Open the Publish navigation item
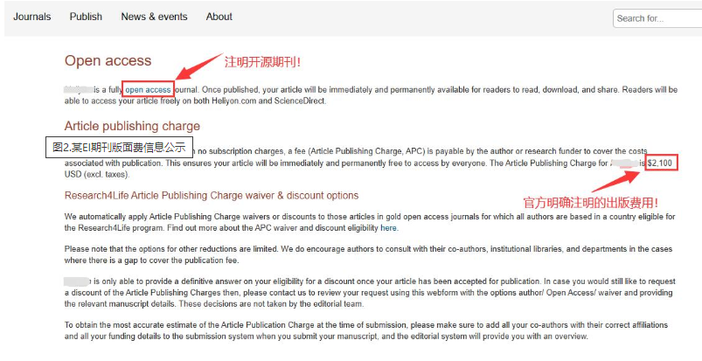702x361 pixels. (86, 17)
